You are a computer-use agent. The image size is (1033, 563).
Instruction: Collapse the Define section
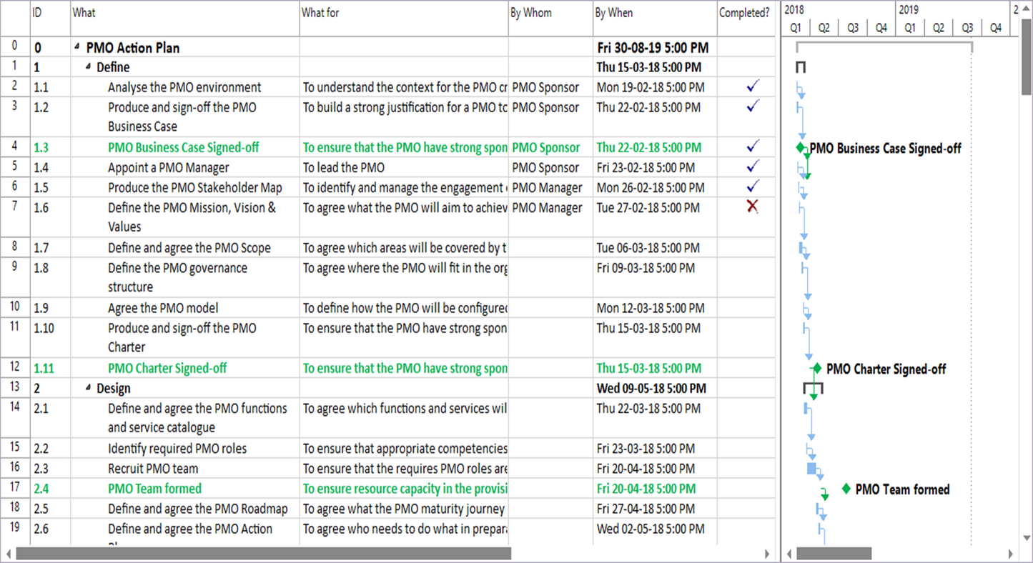point(89,66)
